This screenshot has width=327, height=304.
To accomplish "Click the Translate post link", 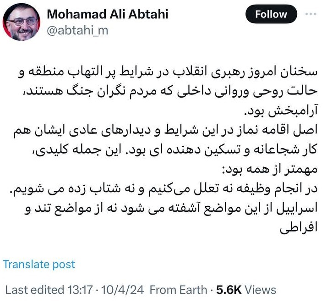I will tap(38, 264).
